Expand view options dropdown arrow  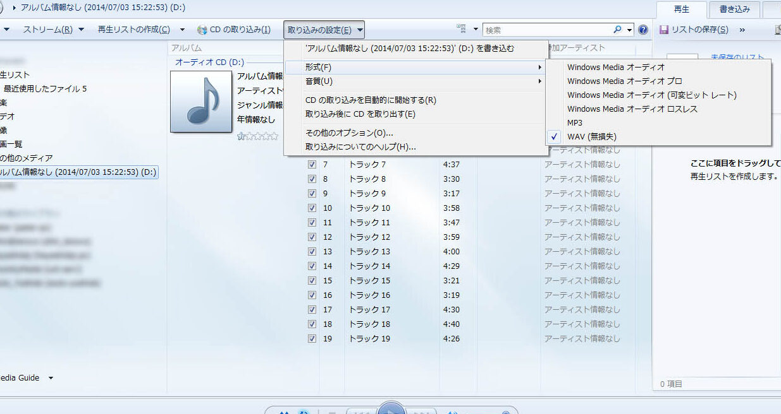pyautogui.click(x=476, y=30)
